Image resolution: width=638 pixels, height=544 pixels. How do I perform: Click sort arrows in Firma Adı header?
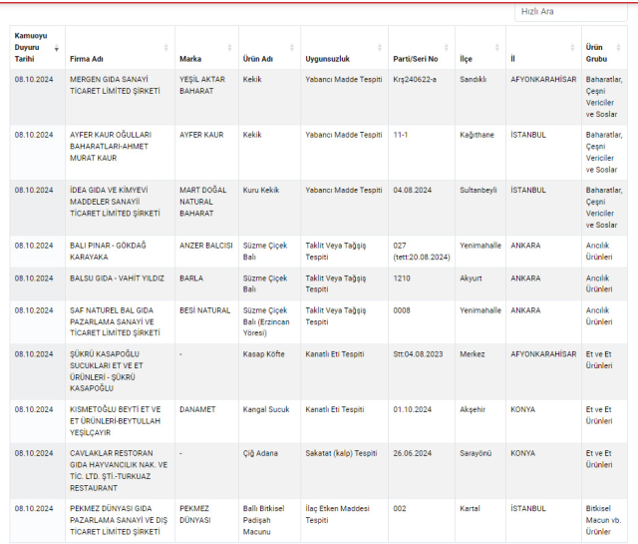[x=165, y=47]
